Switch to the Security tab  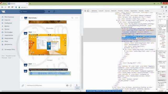[141, 11]
